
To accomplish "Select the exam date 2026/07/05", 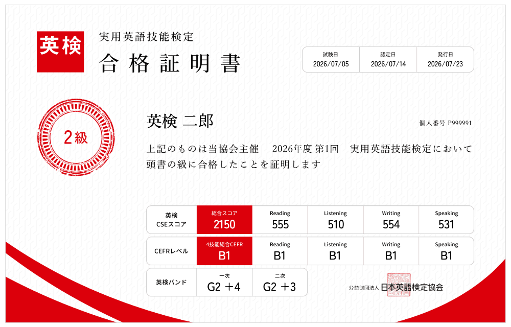I will 331,64.
